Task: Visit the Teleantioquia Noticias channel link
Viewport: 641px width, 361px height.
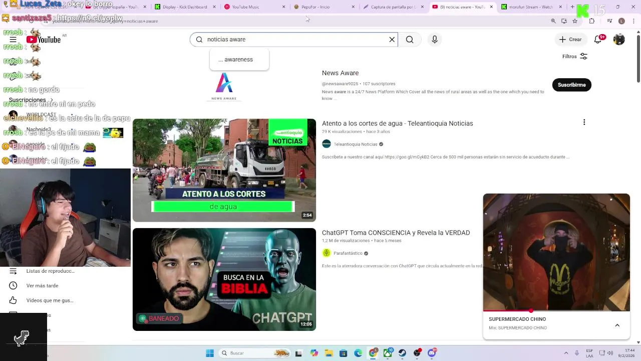Action: pos(355,144)
